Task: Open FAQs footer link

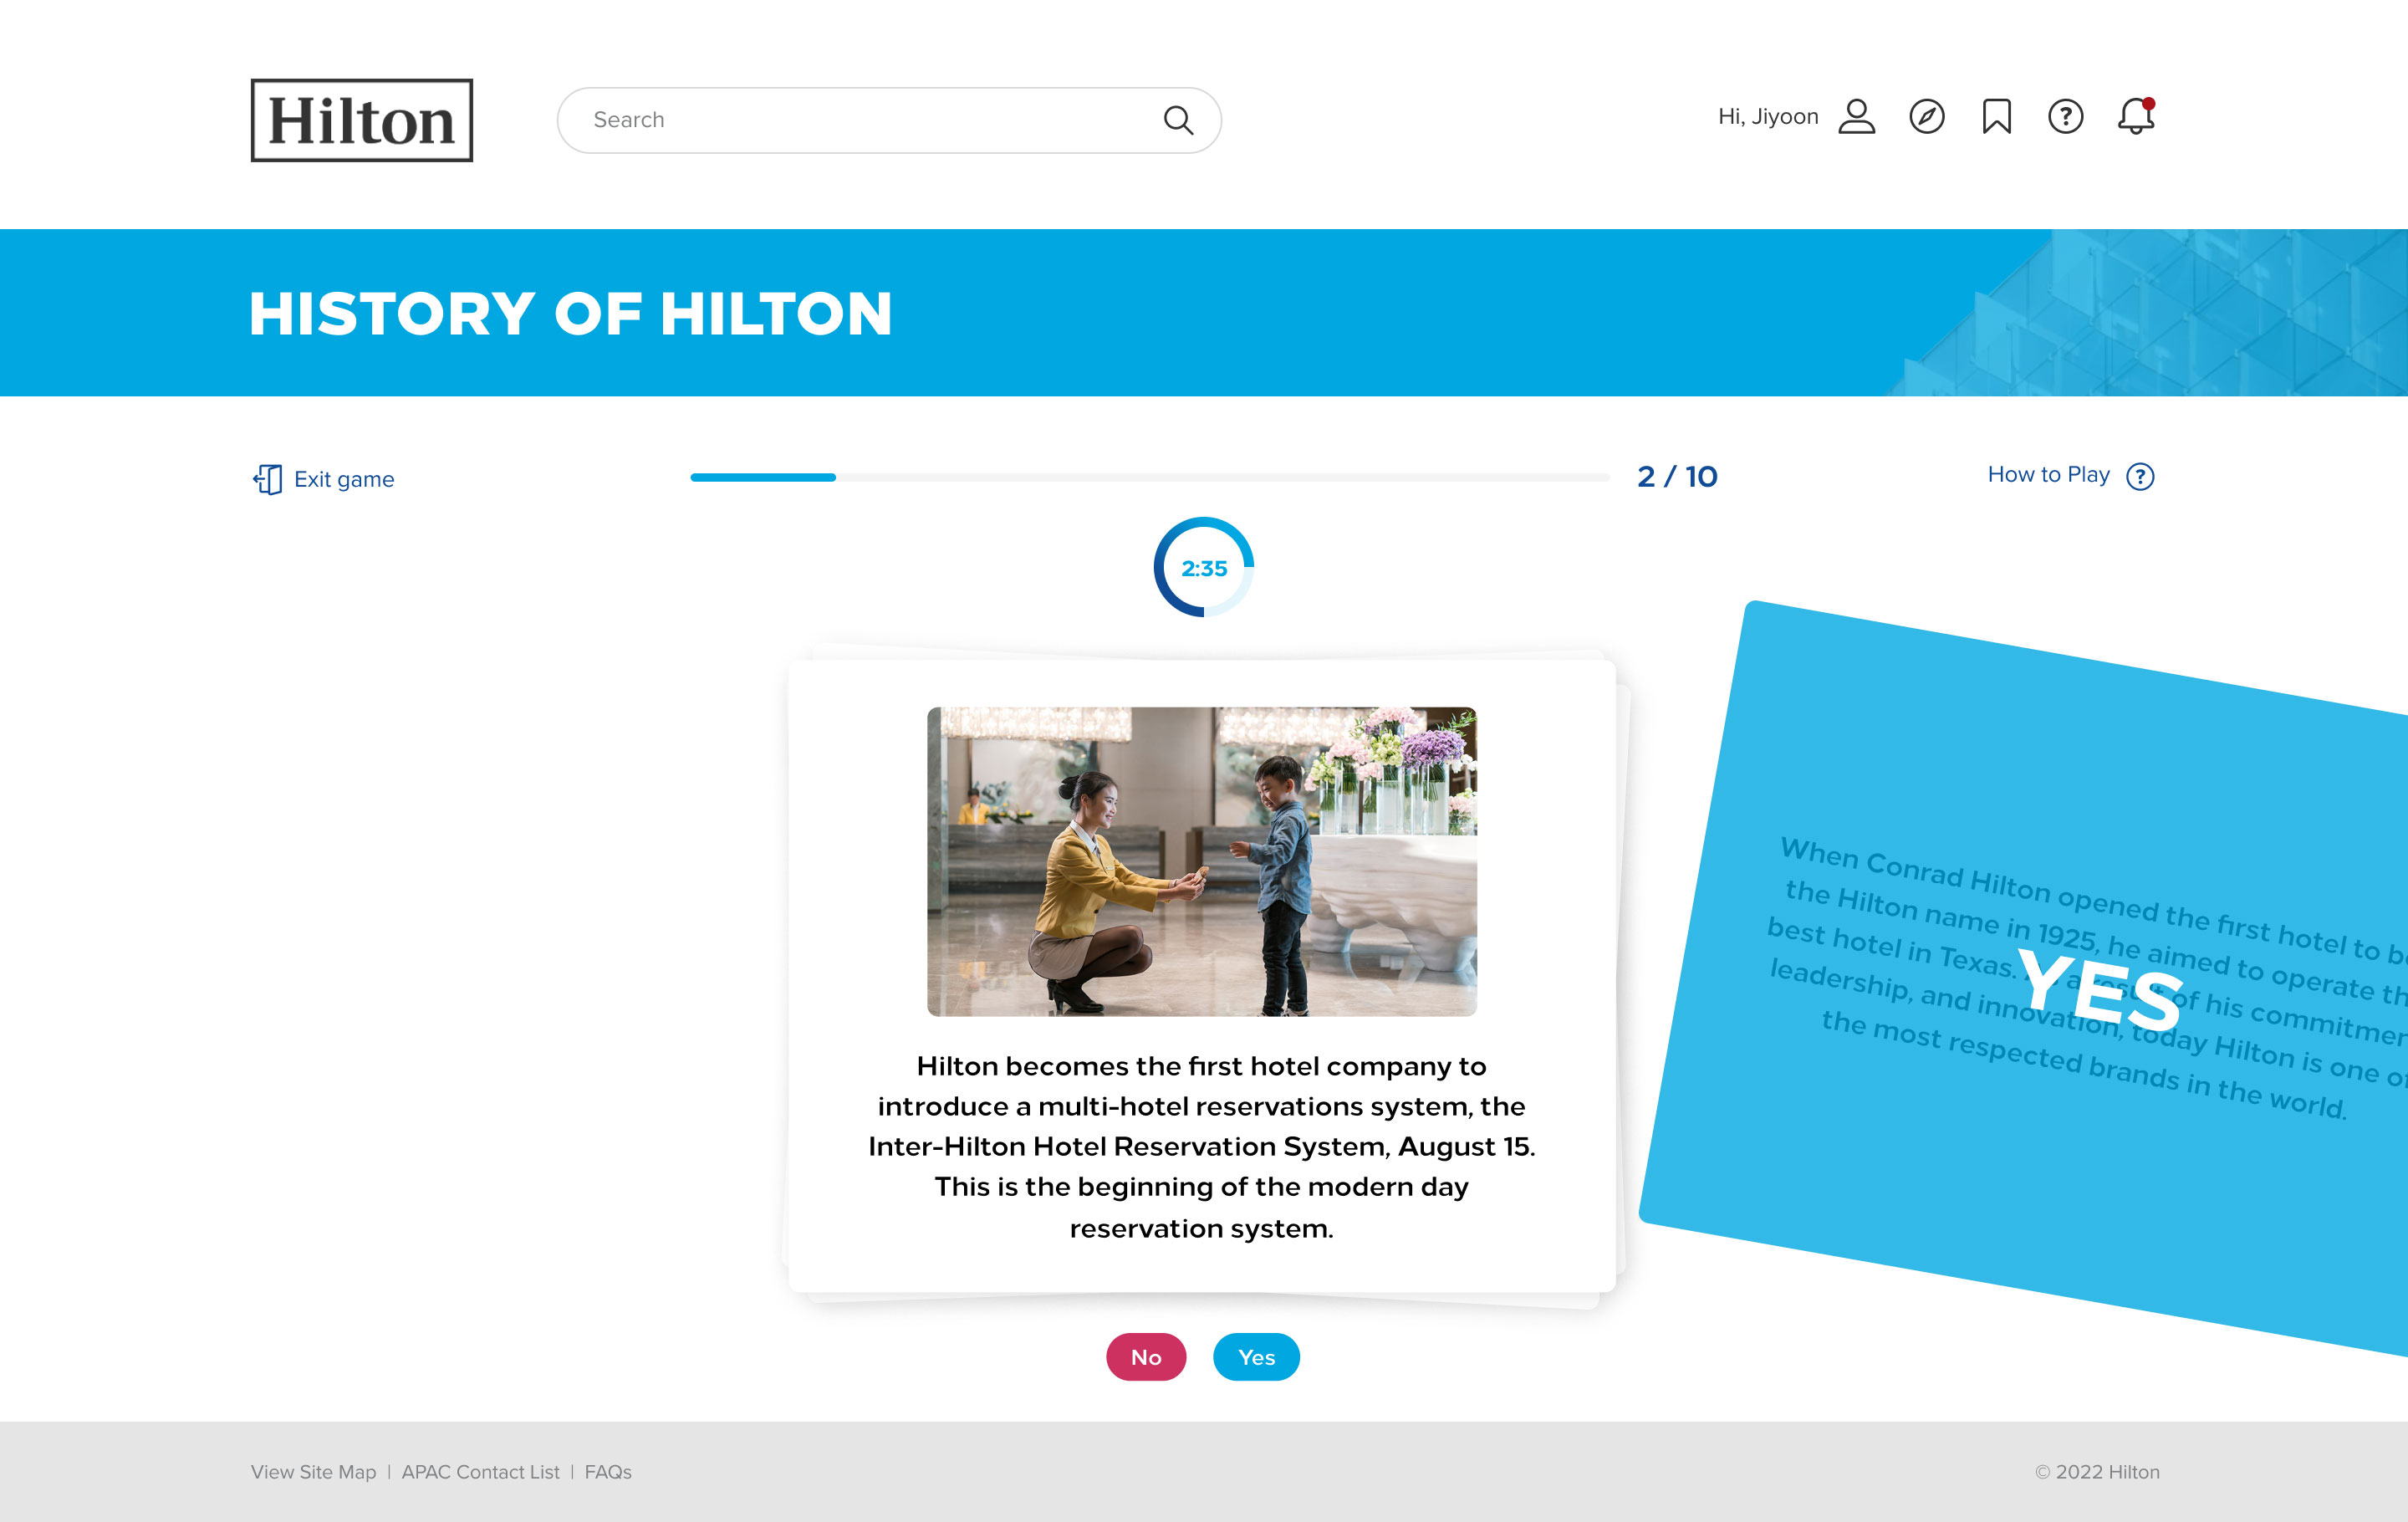Action: (x=608, y=1471)
